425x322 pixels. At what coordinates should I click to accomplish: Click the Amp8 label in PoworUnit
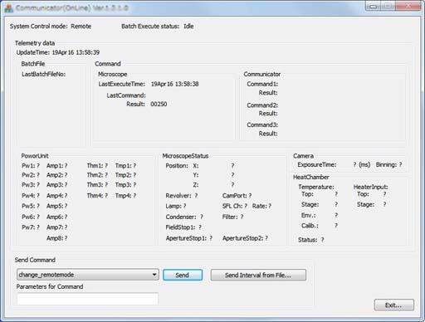point(55,238)
